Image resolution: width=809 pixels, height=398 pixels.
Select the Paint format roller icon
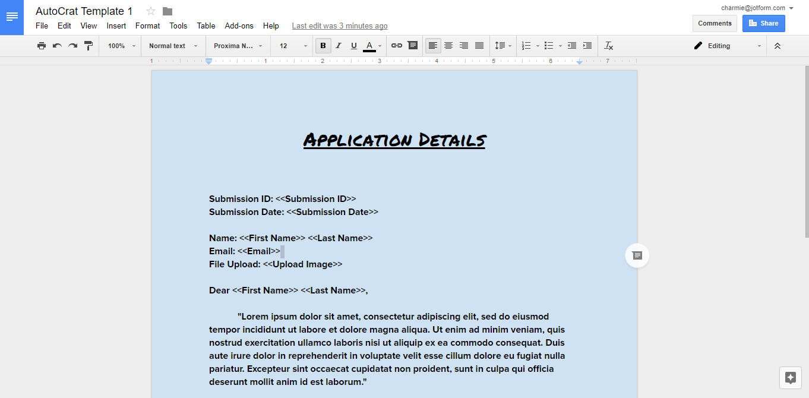point(89,46)
